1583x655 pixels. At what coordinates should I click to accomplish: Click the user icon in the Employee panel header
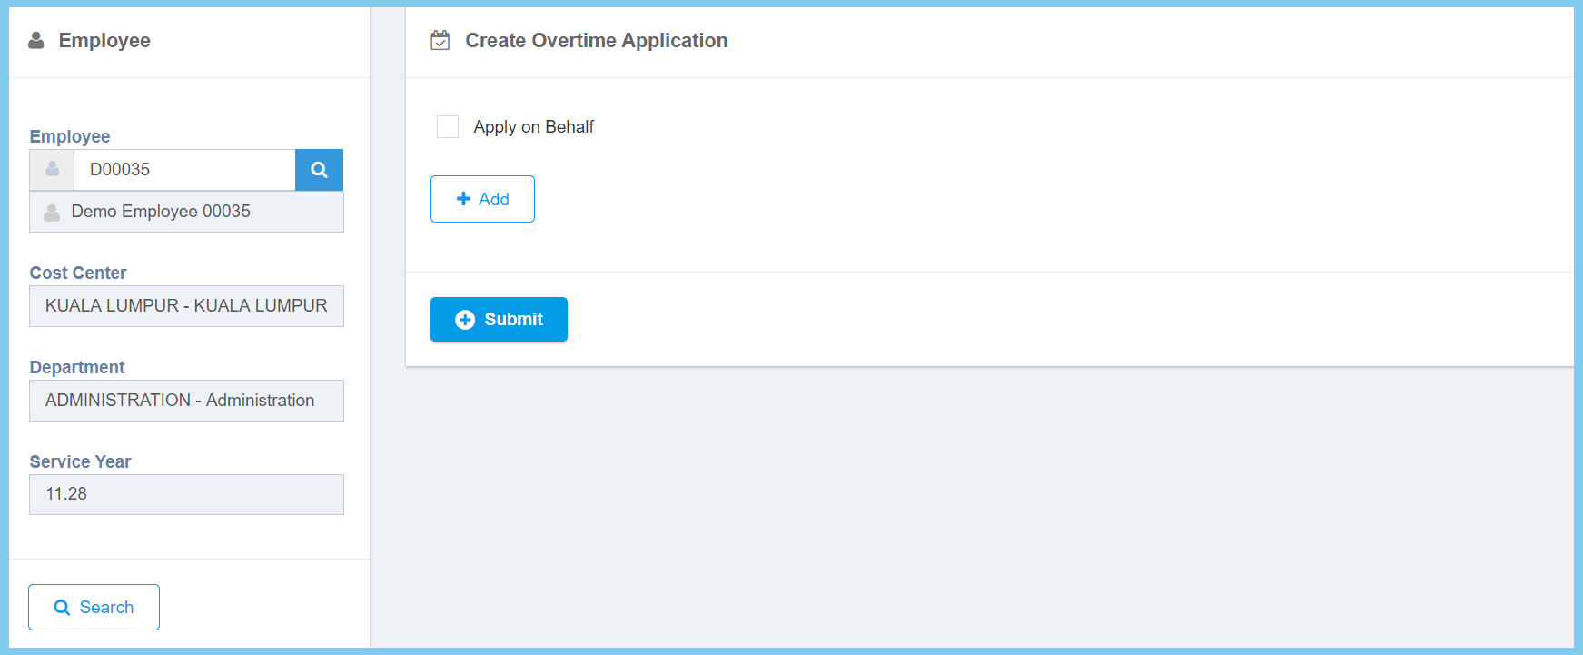click(36, 41)
